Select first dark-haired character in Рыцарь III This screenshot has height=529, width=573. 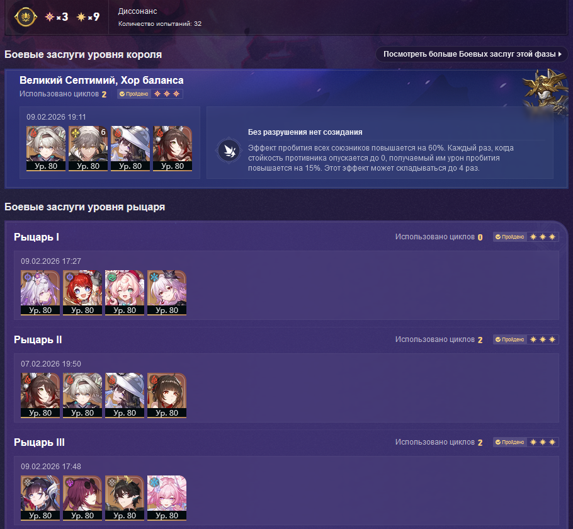pos(40,498)
